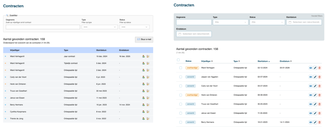Click the name 'Trienie de Jong'

click(x=17, y=119)
